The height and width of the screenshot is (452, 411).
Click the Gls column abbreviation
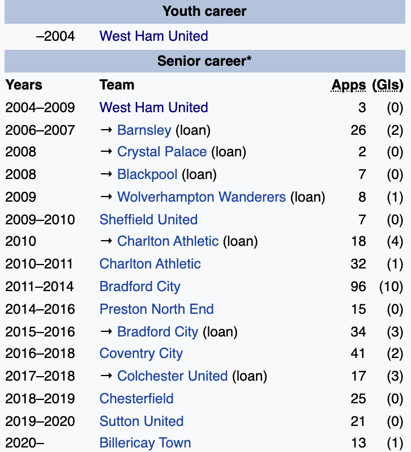(x=388, y=86)
